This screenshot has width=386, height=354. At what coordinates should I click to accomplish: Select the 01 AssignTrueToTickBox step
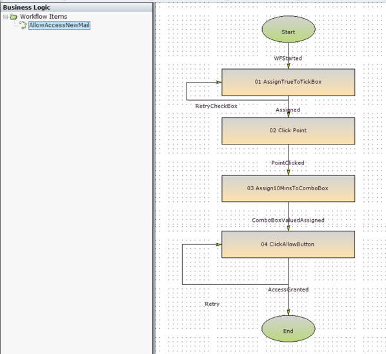coord(289,83)
